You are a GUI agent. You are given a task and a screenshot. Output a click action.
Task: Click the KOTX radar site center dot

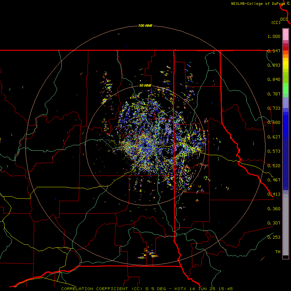pos(145,145)
